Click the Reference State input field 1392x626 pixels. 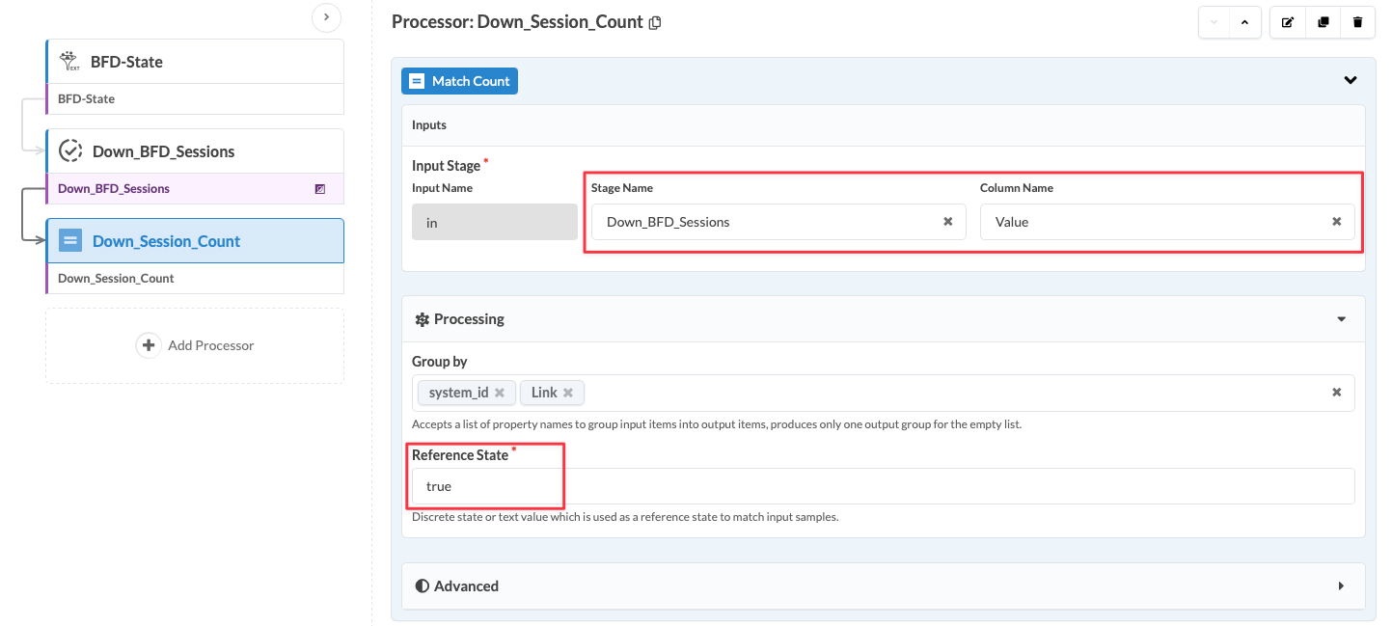(x=883, y=486)
